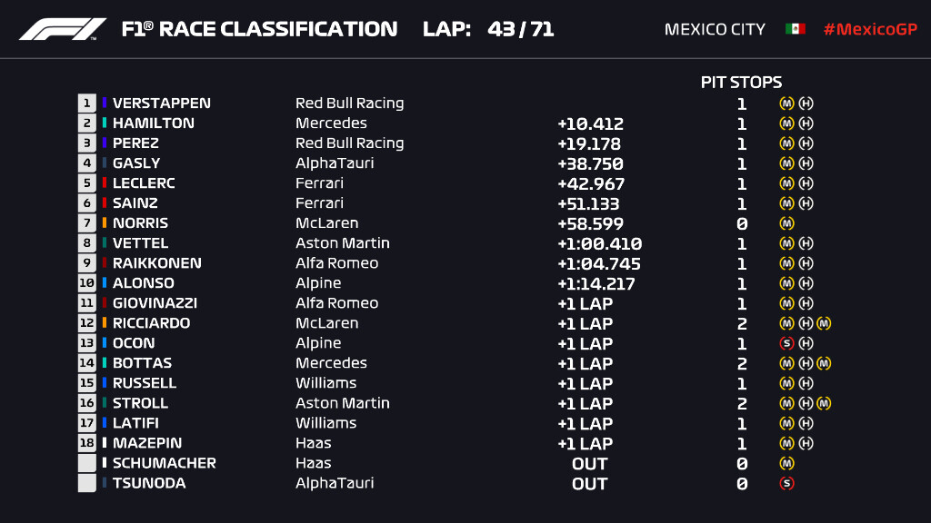Click Stroll's last medium tyre icon
The width and height of the screenshot is (931, 523).
(824, 403)
